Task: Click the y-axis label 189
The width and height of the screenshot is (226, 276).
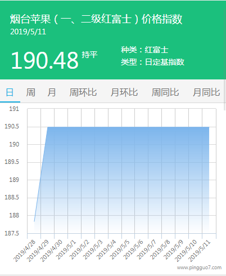Action: pos(14,180)
